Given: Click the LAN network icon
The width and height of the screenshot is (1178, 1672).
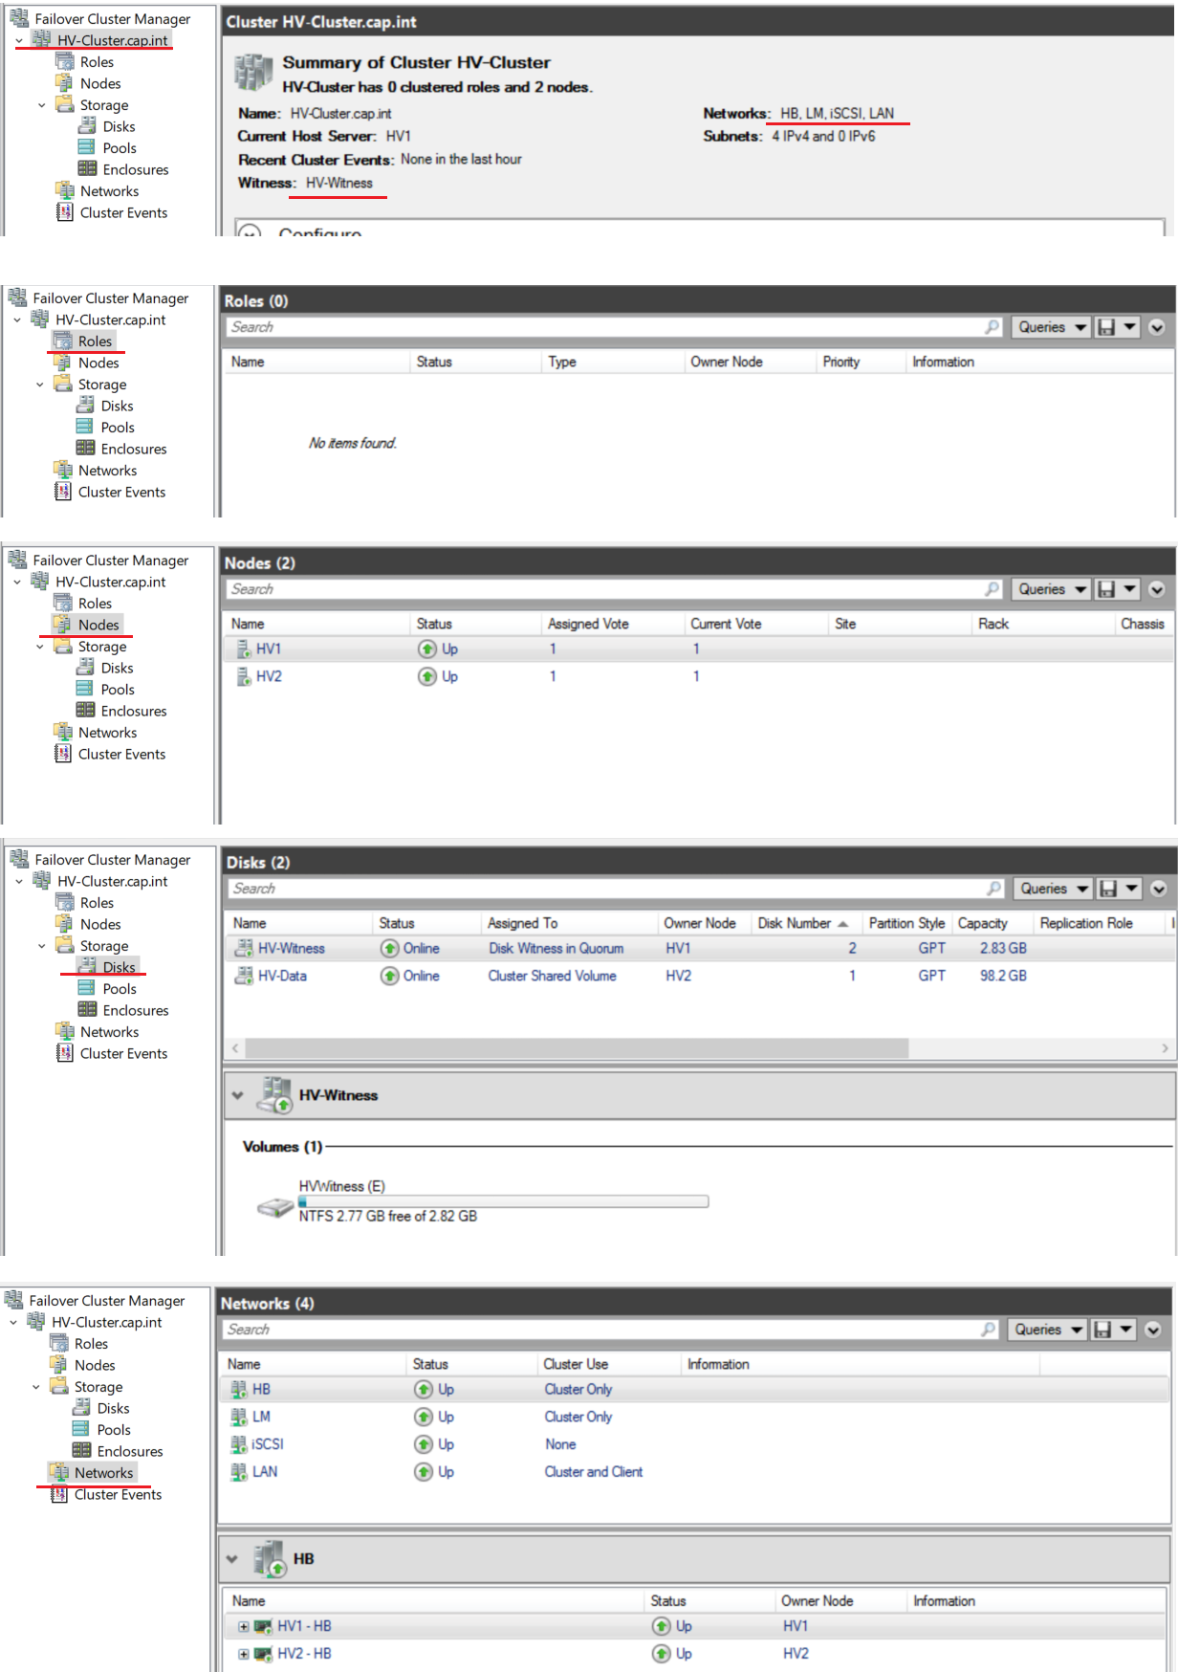Looking at the screenshot, I should pos(239,1472).
